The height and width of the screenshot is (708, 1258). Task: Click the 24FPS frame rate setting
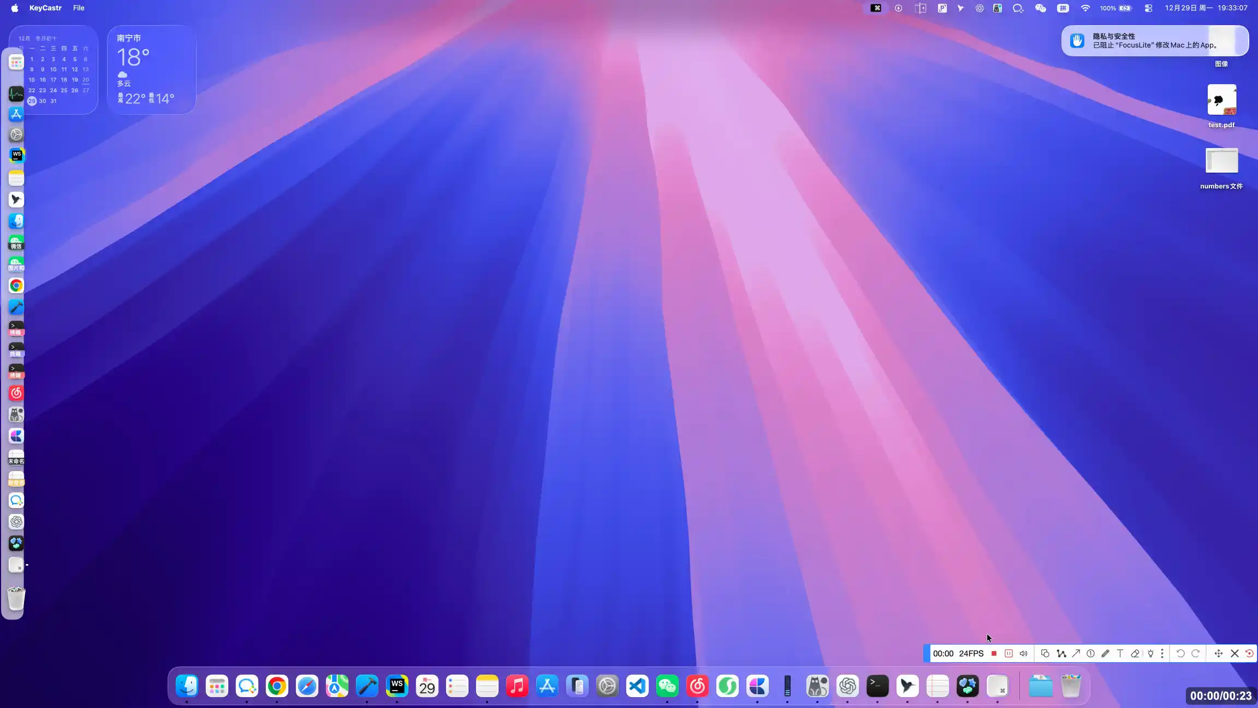coord(971,653)
